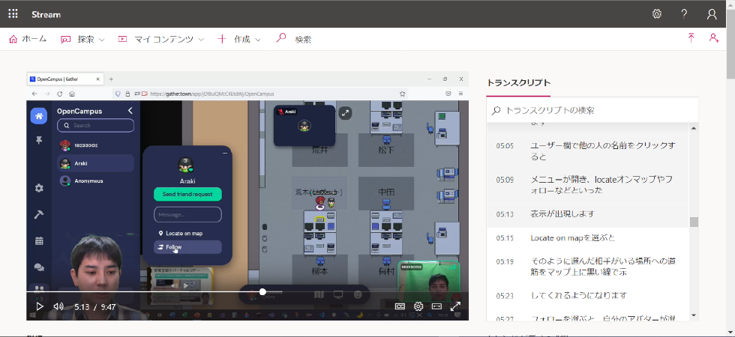
Task: Focus the トランスクリプトの検索 field
Action: point(592,111)
